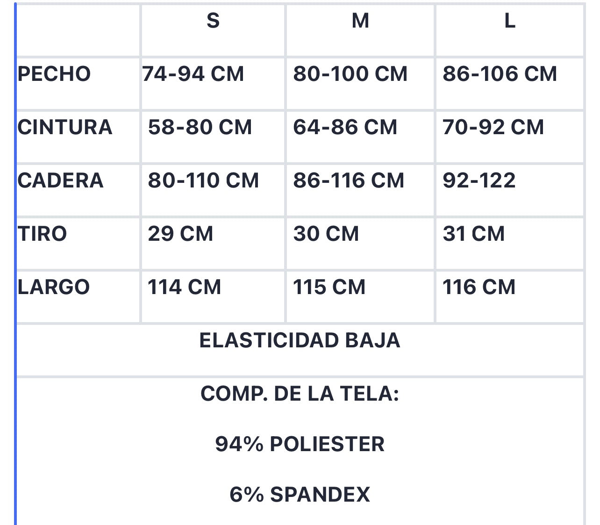Select the 64-86 CM waist cell

[345, 127]
